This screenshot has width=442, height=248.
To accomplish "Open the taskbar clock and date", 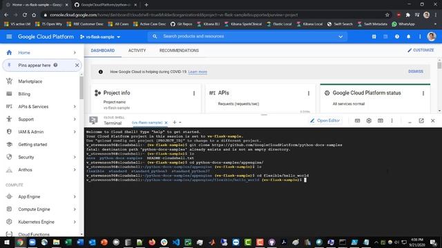I will point(416,242).
